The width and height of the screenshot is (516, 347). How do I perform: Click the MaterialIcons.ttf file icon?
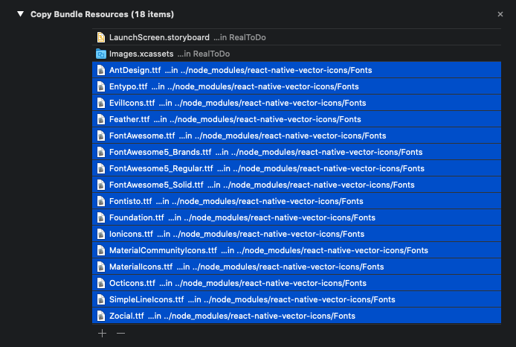click(101, 267)
